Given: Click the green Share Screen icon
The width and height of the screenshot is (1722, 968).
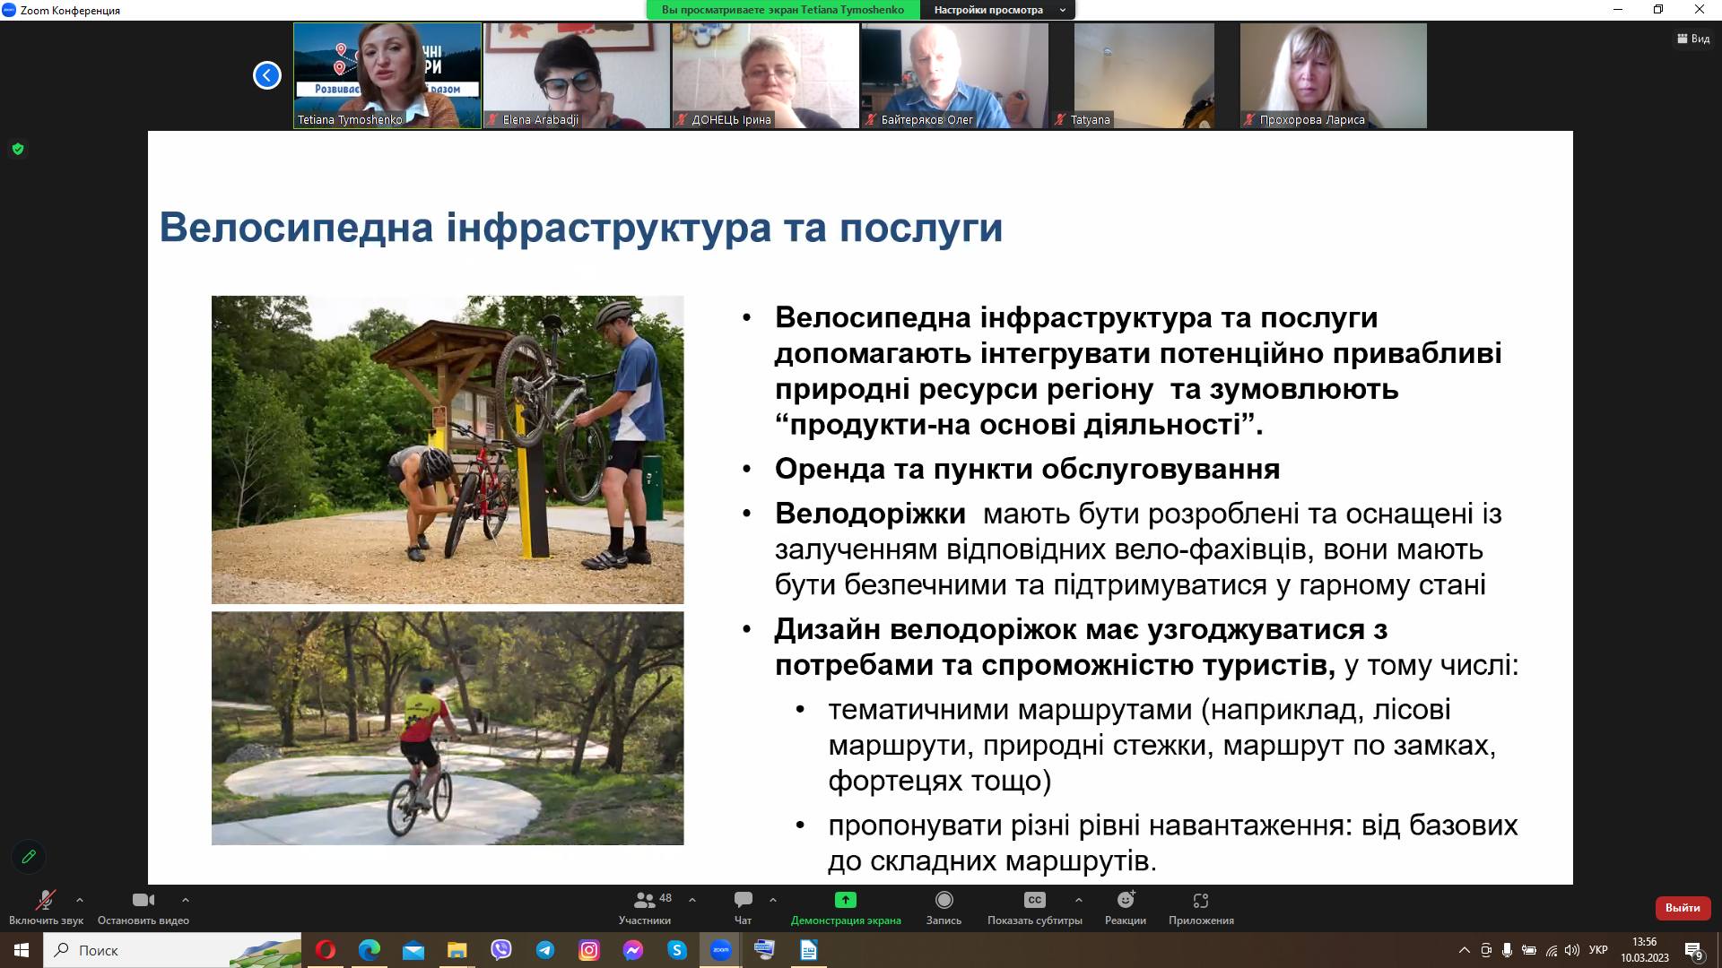Looking at the screenshot, I should (x=845, y=900).
